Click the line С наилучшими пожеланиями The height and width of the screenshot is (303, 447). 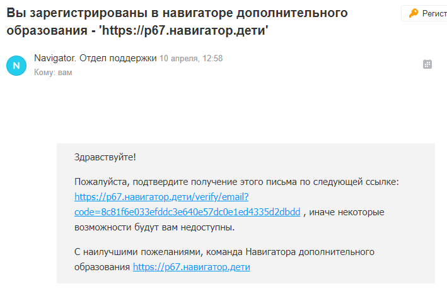pyautogui.click(x=224, y=252)
